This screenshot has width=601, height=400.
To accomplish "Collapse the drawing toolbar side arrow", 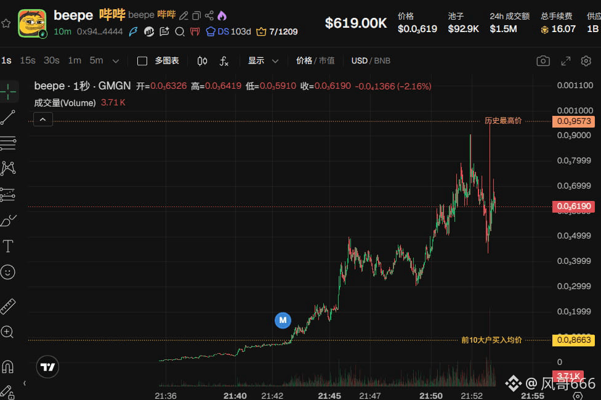I will 25,383.
